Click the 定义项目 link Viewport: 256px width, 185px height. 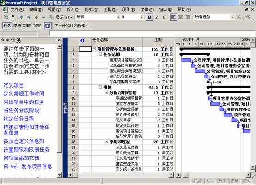13,85
